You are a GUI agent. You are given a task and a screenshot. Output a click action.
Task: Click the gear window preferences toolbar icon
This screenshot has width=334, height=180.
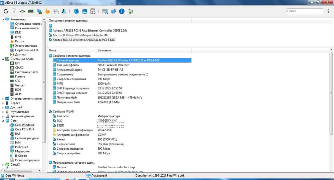56,11
